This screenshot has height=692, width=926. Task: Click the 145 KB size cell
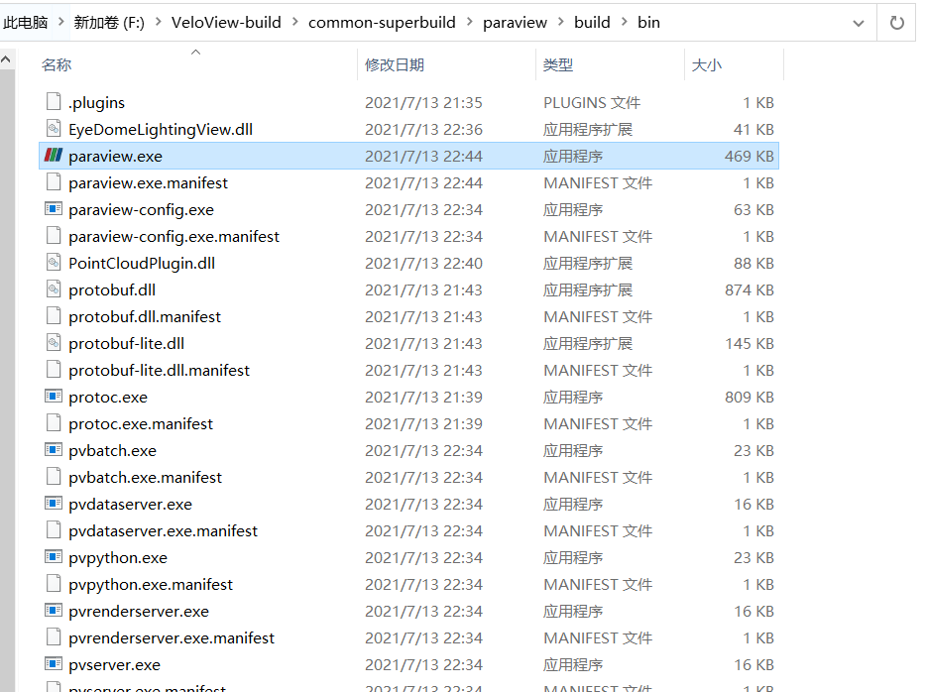(749, 343)
